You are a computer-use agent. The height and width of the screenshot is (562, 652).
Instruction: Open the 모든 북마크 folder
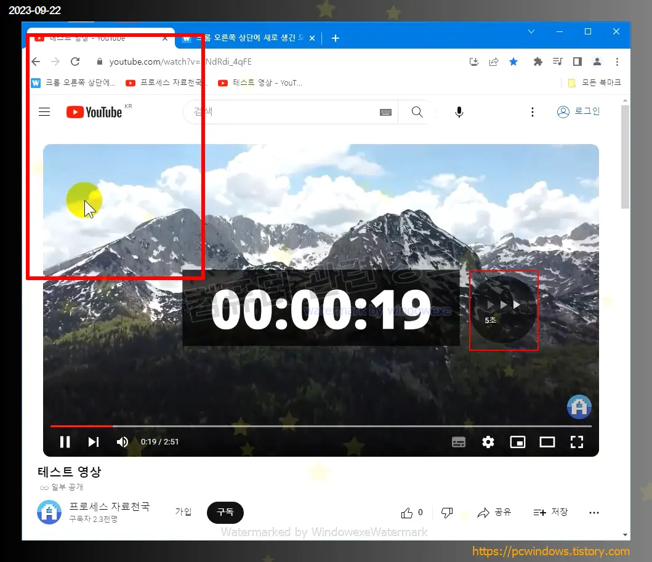pos(595,82)
